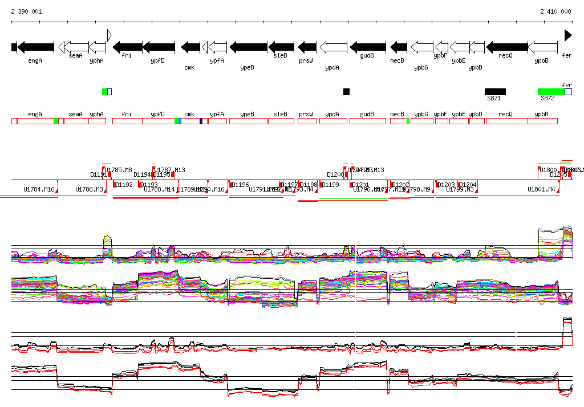The height and width of the screenshot is (407, 584).
Task: Select the black prsW gene arrow
Action: (307, 47)
